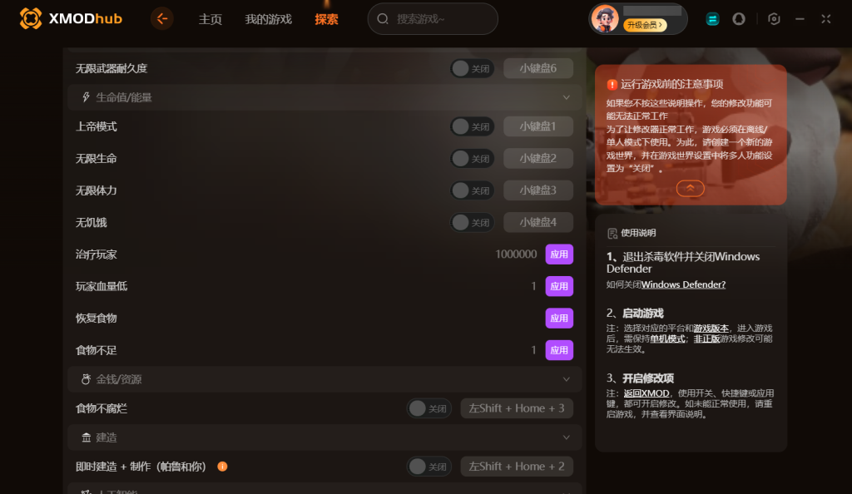Viewport: 852px width, 494px height.
Task: Click the orange back arrow button
Action: 162,19
